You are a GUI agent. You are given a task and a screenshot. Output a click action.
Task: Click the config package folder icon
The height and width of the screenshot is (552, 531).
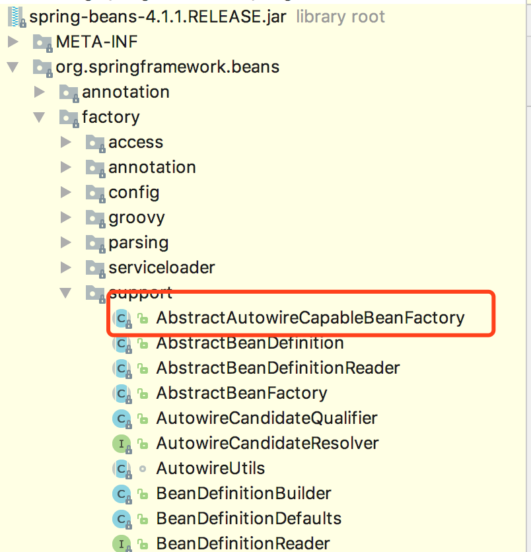[x=95, y=193]
